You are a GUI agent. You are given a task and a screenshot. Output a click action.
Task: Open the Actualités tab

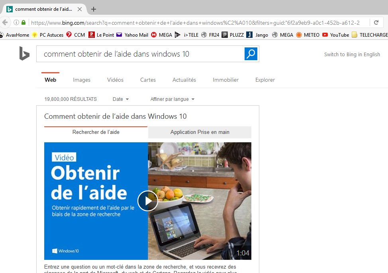pos(184,80)
